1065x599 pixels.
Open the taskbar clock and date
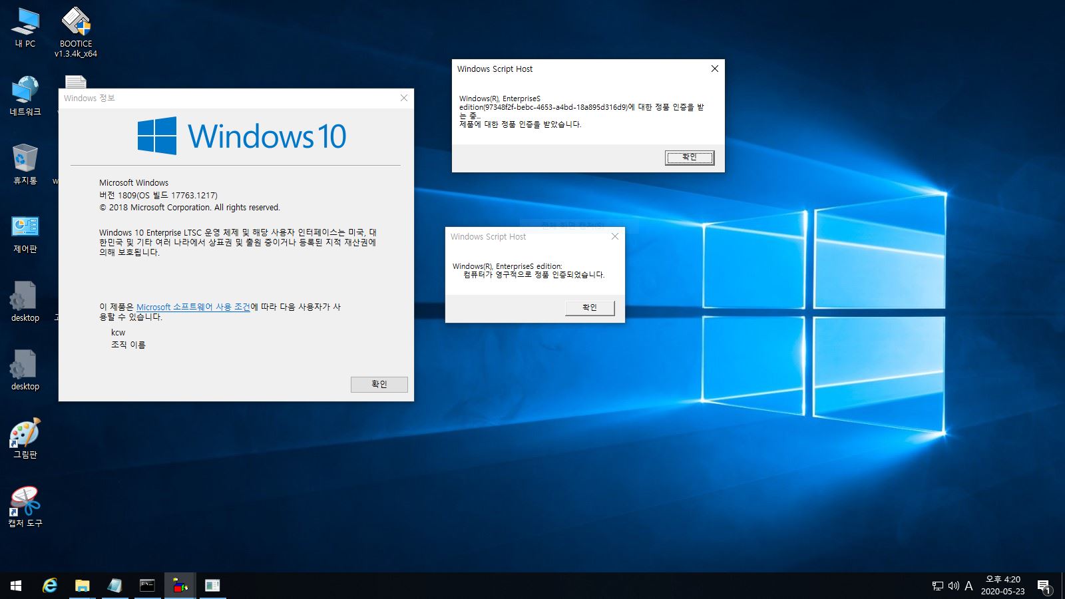click(x=1002, y=586)
